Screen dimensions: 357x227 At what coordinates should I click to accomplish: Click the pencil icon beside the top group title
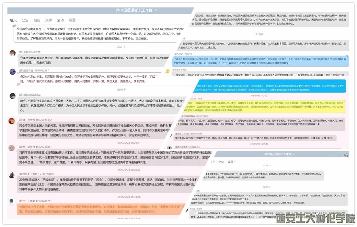coord(155,10)
